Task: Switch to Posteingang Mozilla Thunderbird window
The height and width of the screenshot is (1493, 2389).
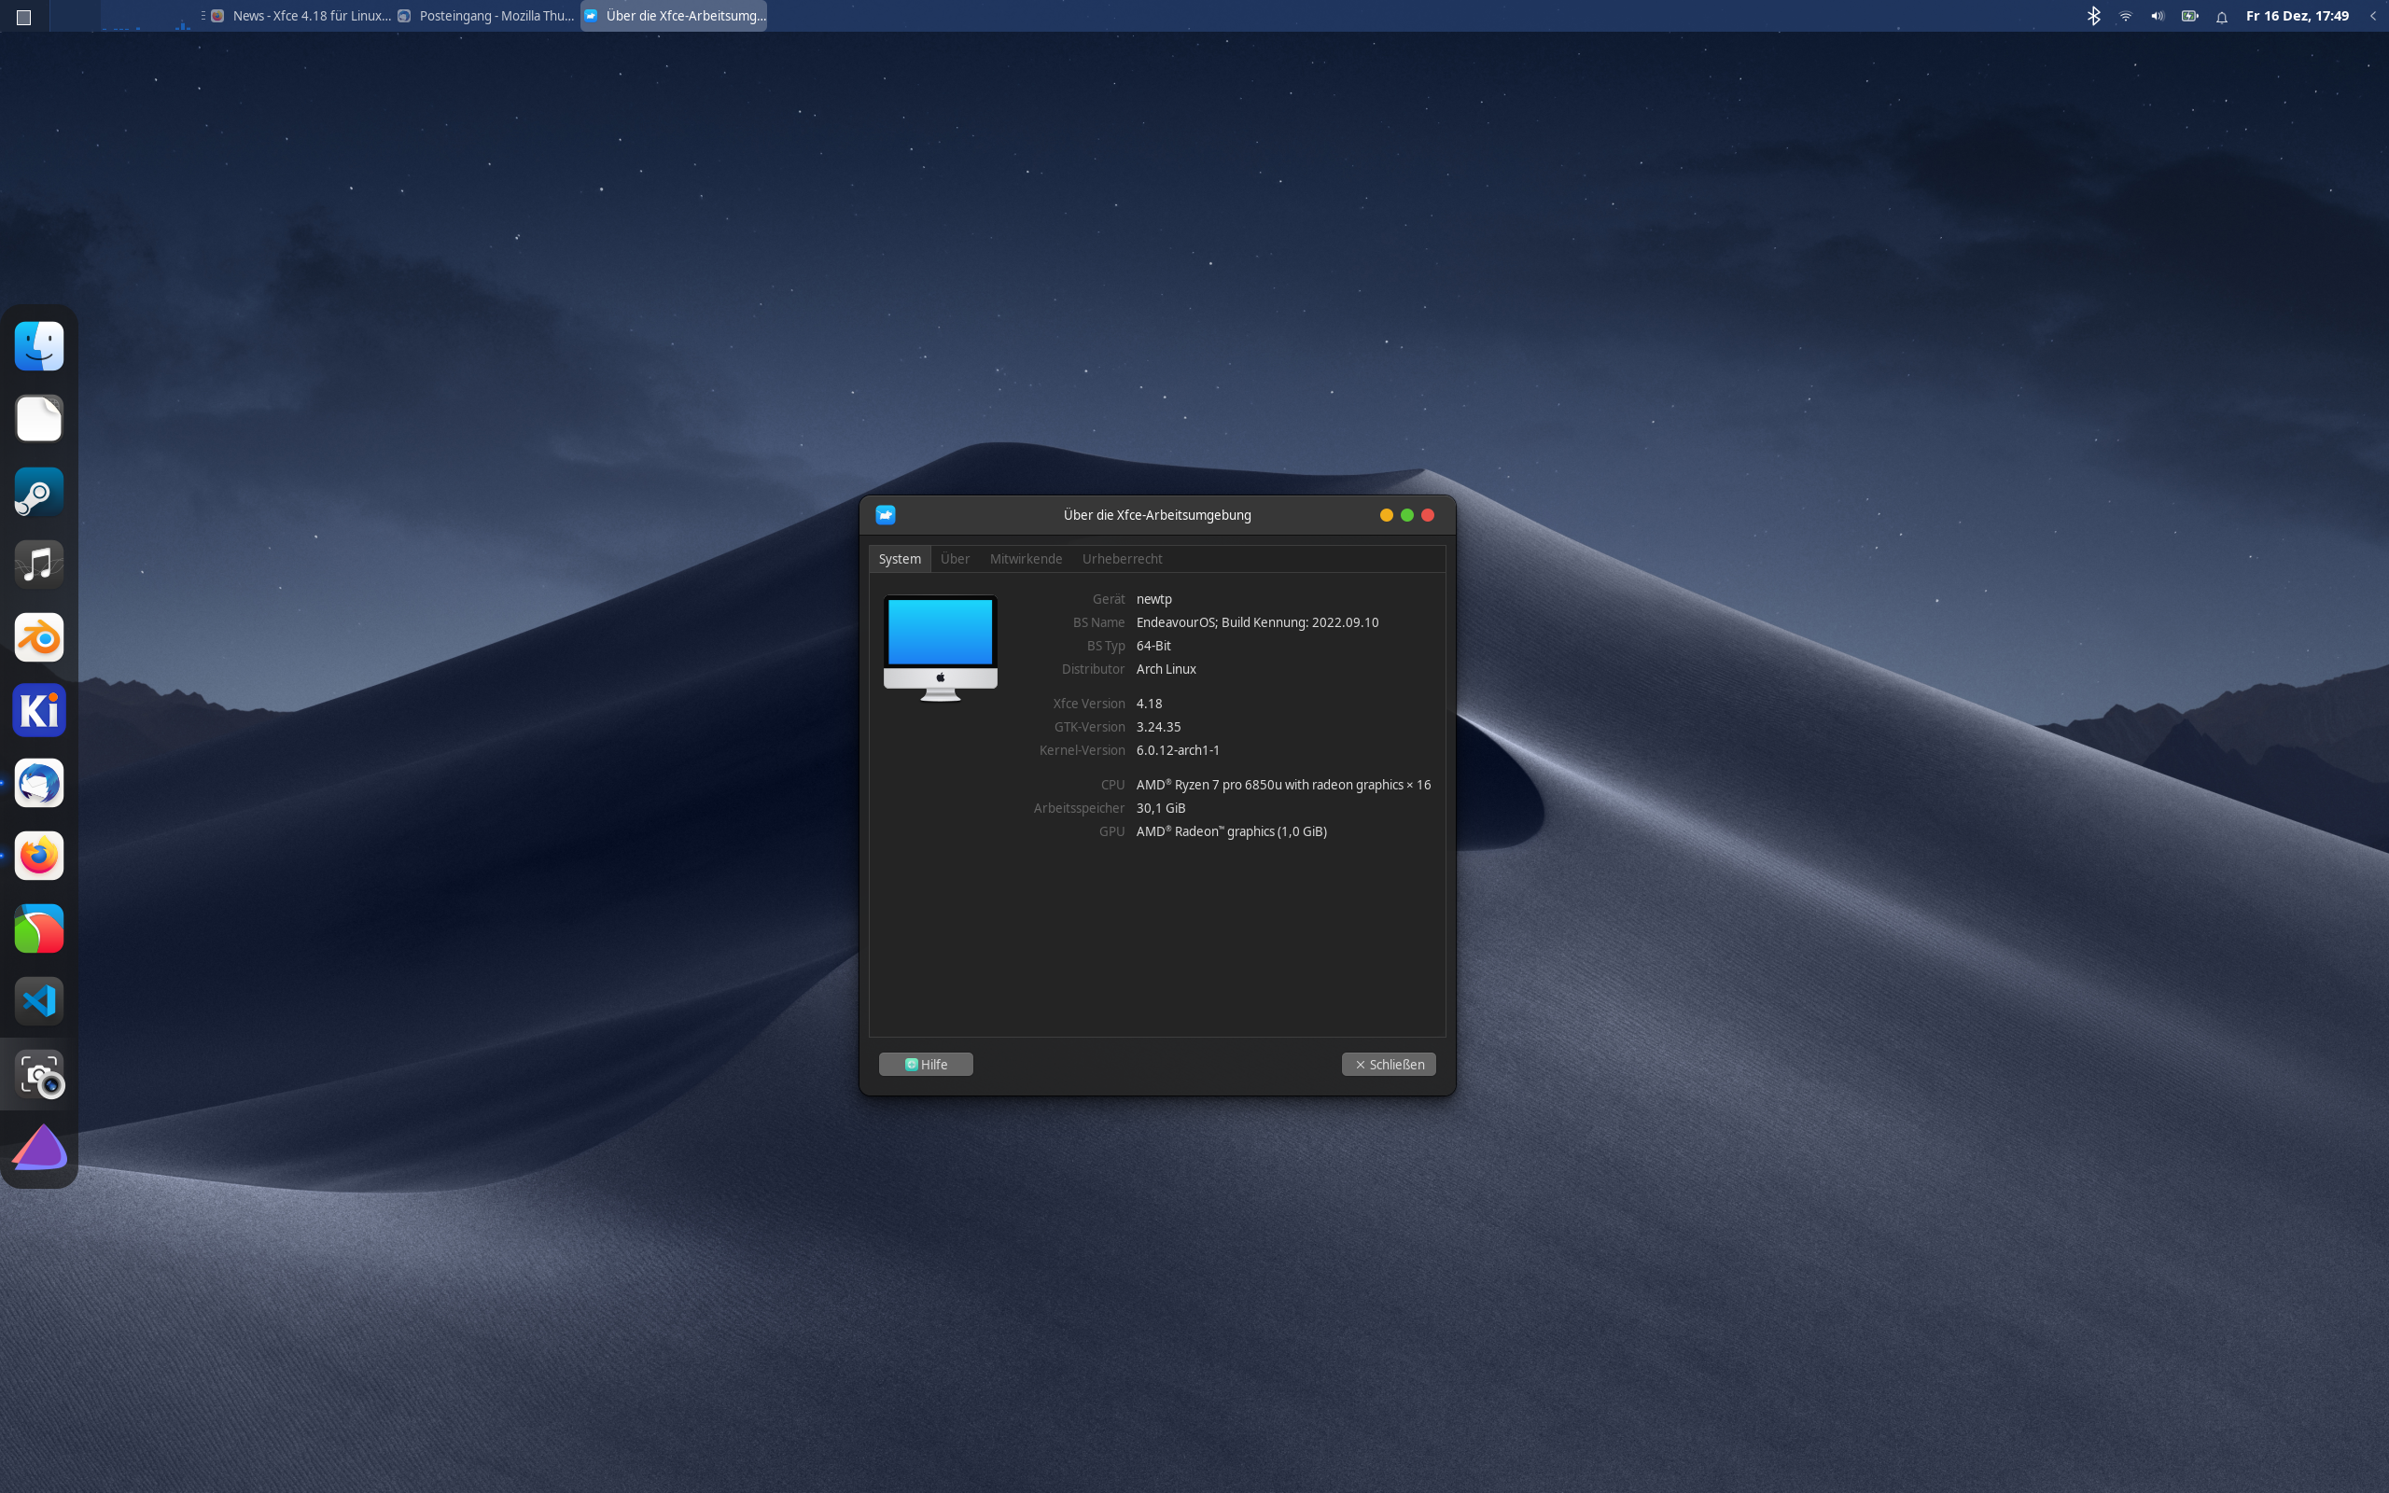Action: click(487, 16)
